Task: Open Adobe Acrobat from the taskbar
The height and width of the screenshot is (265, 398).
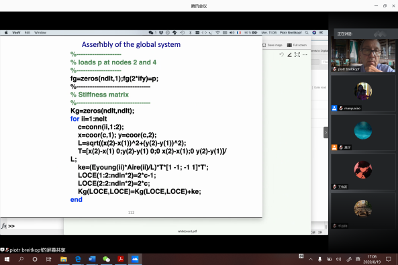Action: (121, 259)
